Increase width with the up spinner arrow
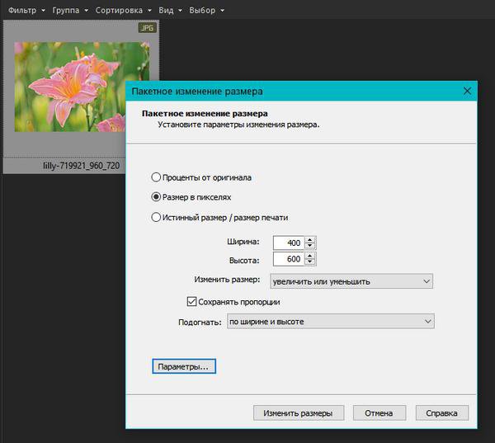 (310, 240)
